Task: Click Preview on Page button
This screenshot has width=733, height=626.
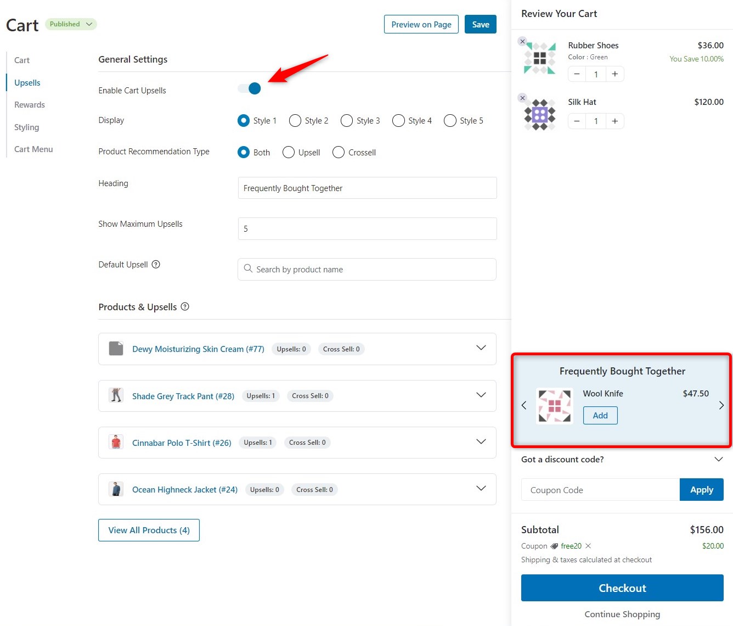Action: point(421,24)
